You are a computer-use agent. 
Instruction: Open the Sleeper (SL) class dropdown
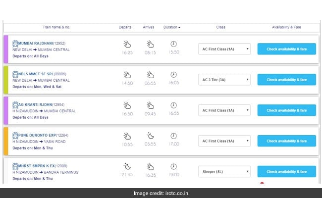point(224,172)
